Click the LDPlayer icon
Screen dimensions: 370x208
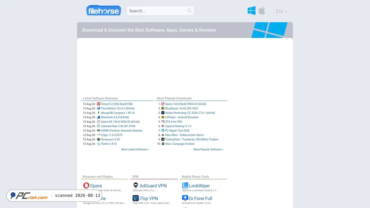point(163,117)
